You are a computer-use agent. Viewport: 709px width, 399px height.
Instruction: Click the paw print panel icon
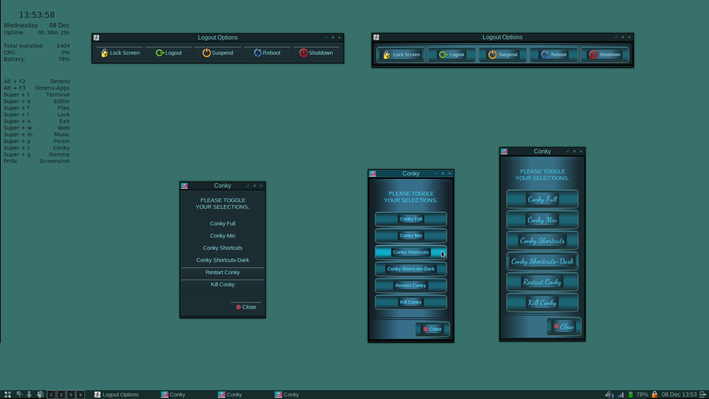click(x=40, y=395)
